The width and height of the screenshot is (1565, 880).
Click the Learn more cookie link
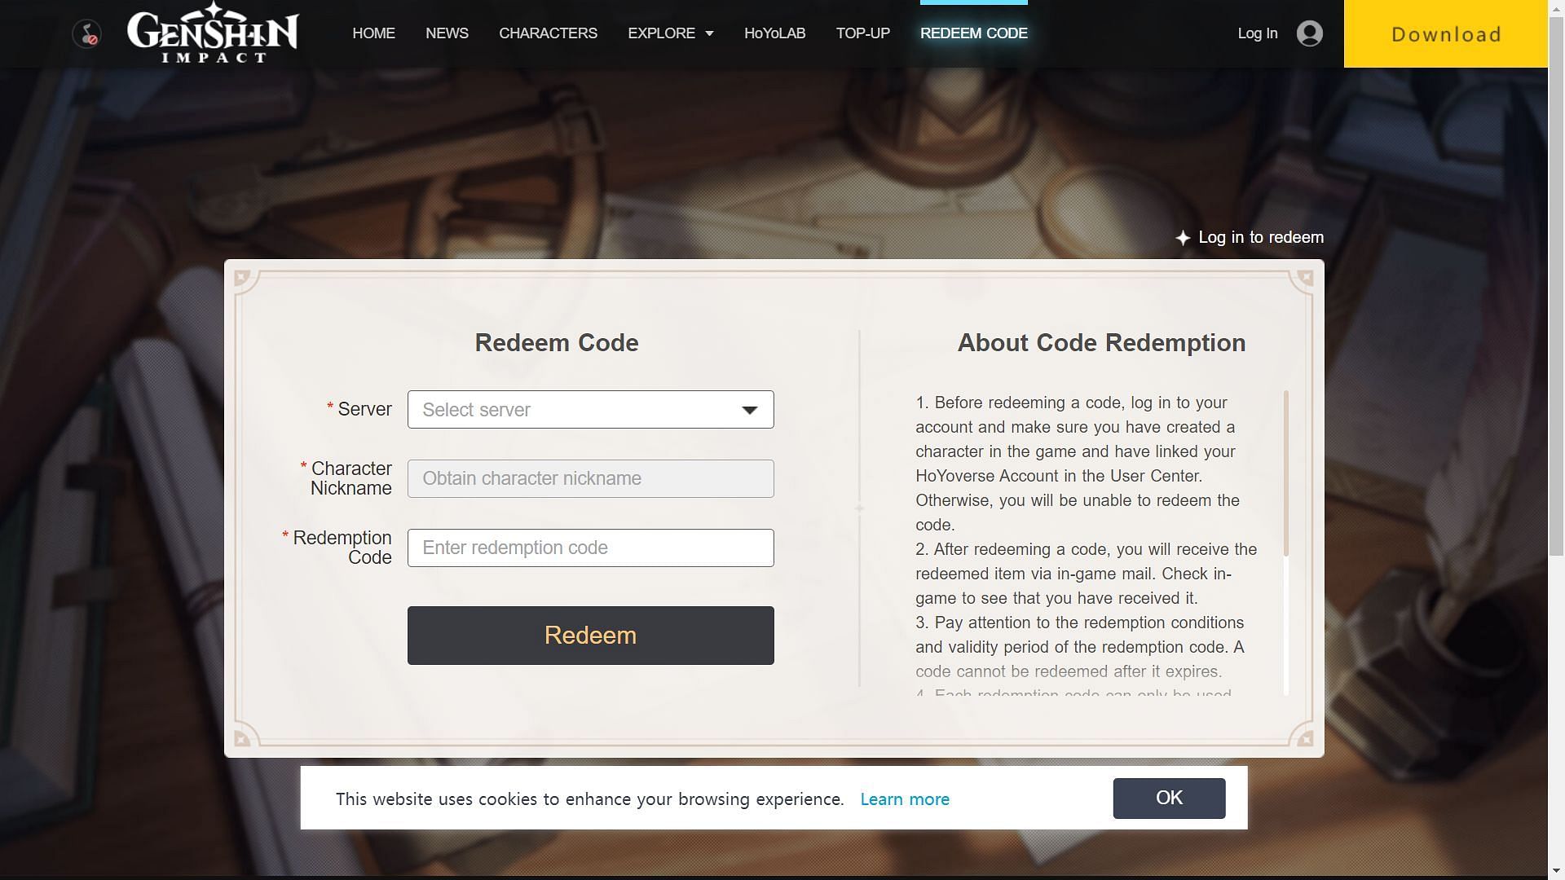click(x=904, y=799)
